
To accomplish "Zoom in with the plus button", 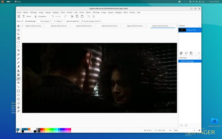I will tap(199, 130).
